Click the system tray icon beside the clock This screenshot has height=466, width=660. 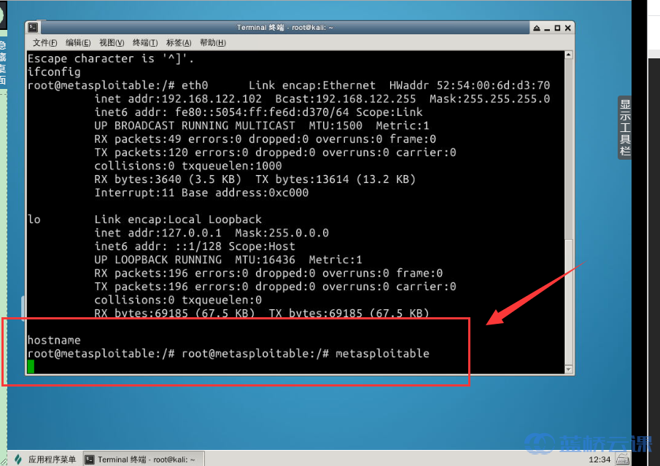pyautogui.click(x=623, y=459)
